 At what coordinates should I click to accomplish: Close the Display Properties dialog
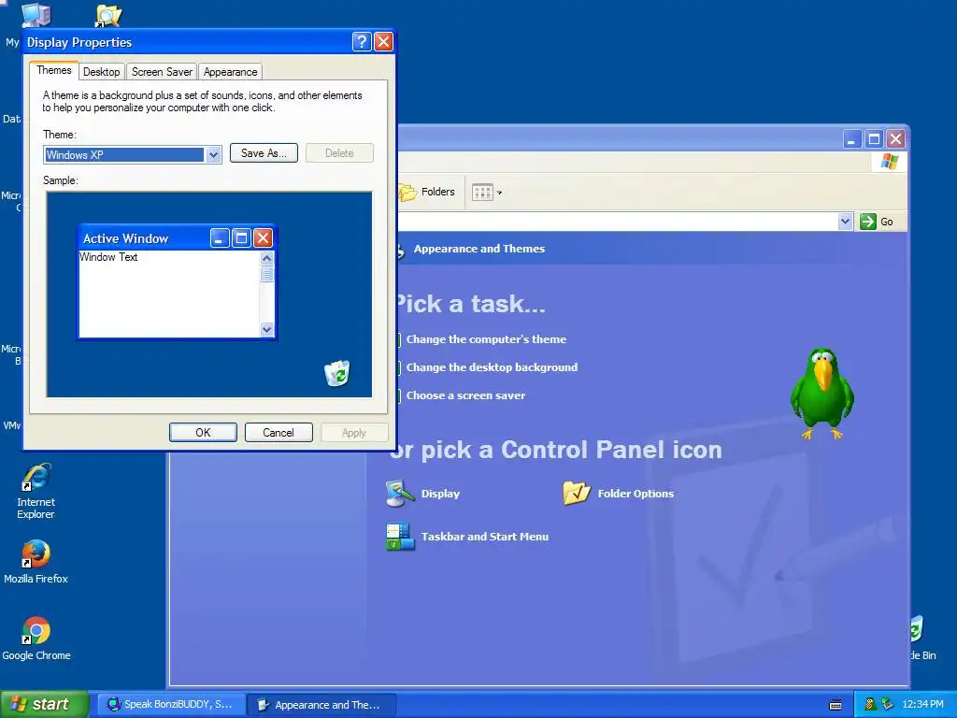(x=383, y=41)
